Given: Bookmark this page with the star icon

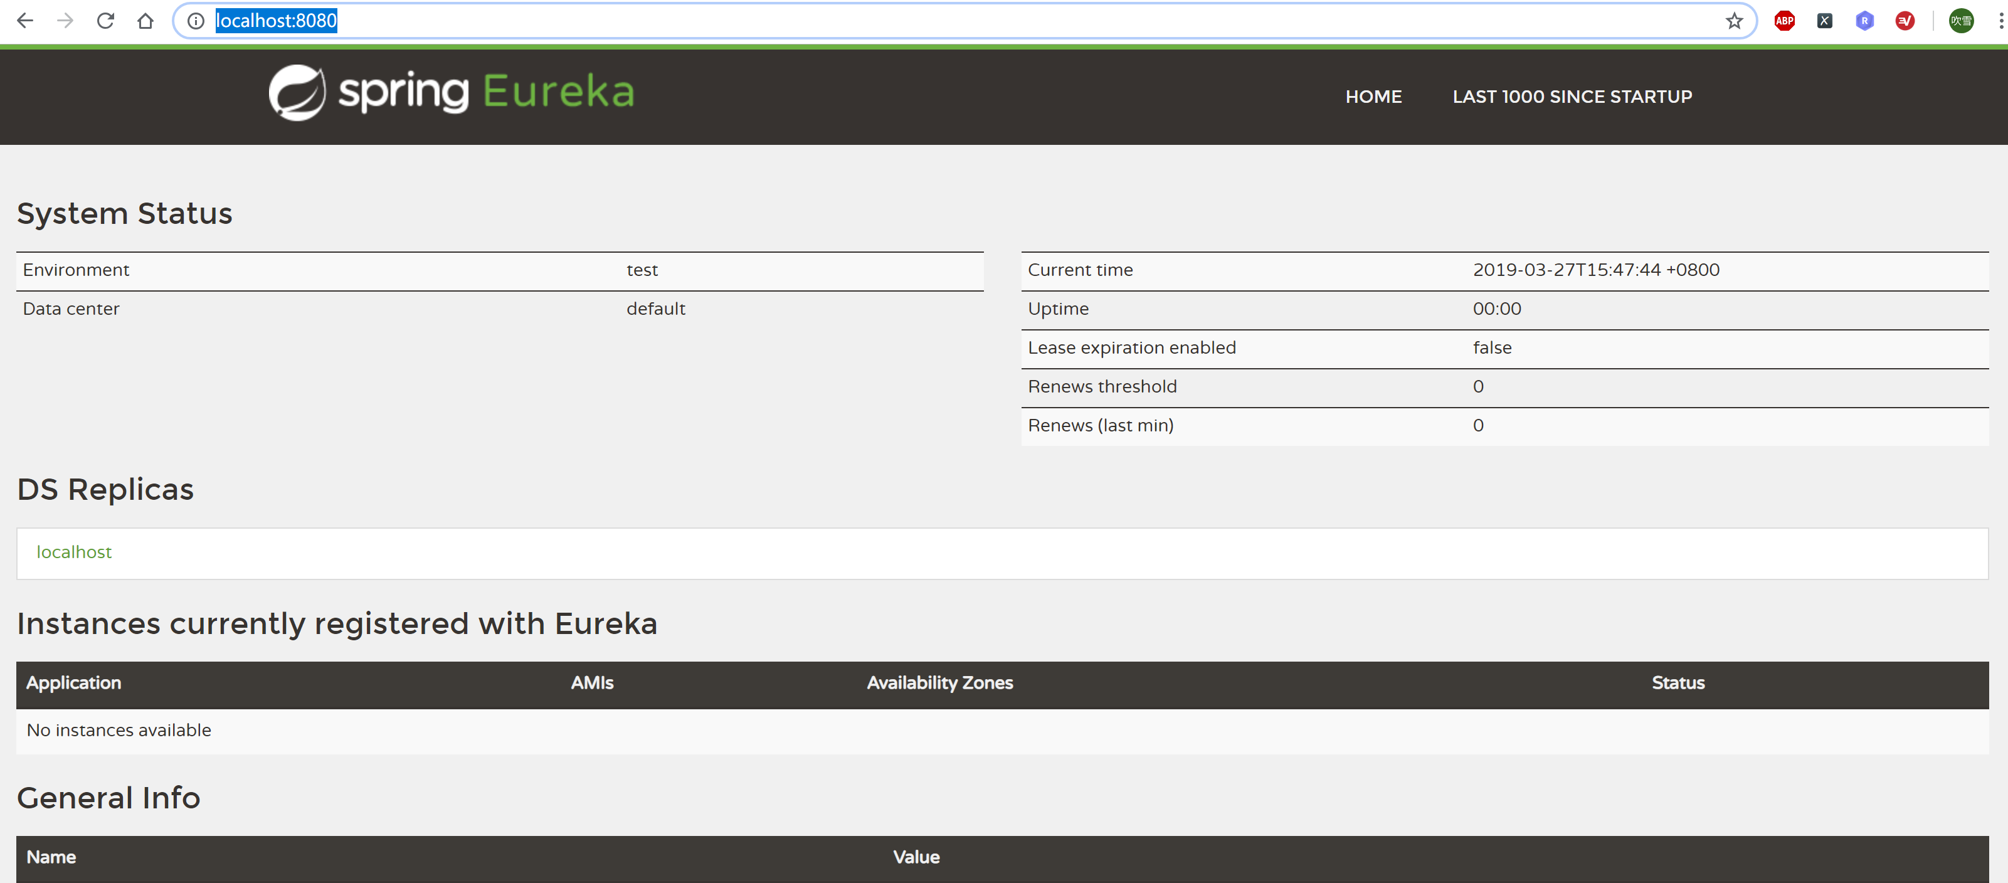Looking at the screenshot, I should (1733, 21).
